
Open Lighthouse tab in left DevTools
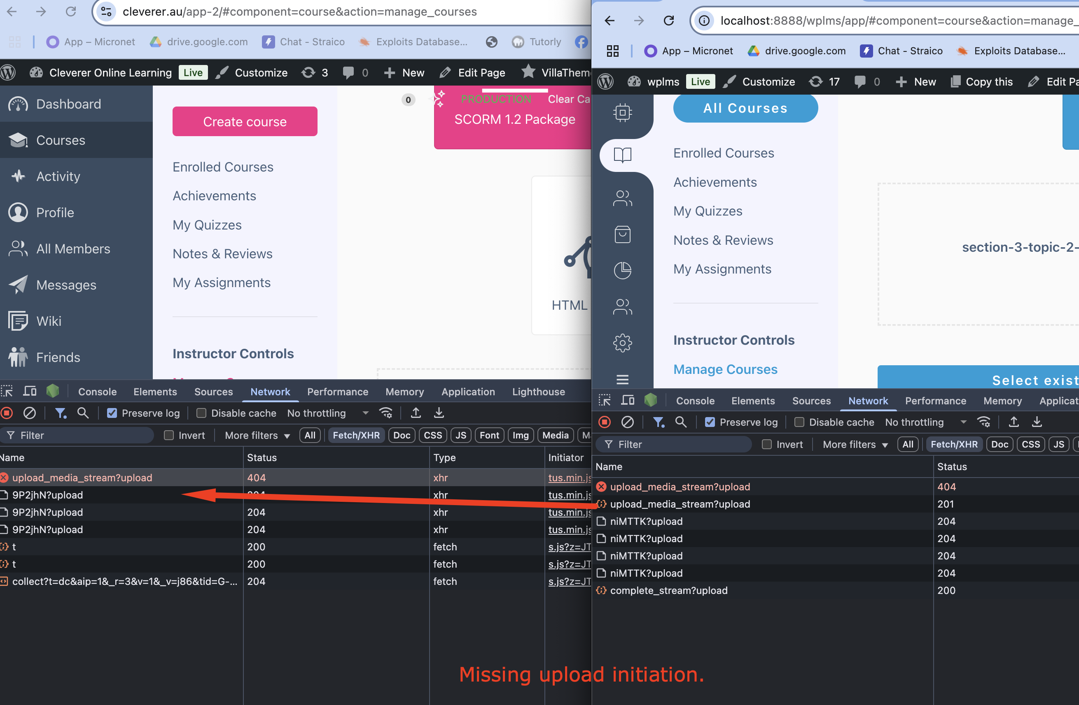[x=539, y=391]
